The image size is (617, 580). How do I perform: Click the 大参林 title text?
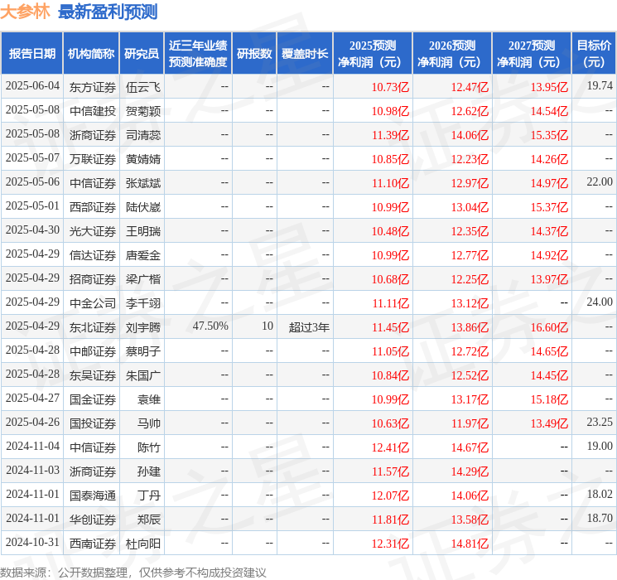(25, 12)
